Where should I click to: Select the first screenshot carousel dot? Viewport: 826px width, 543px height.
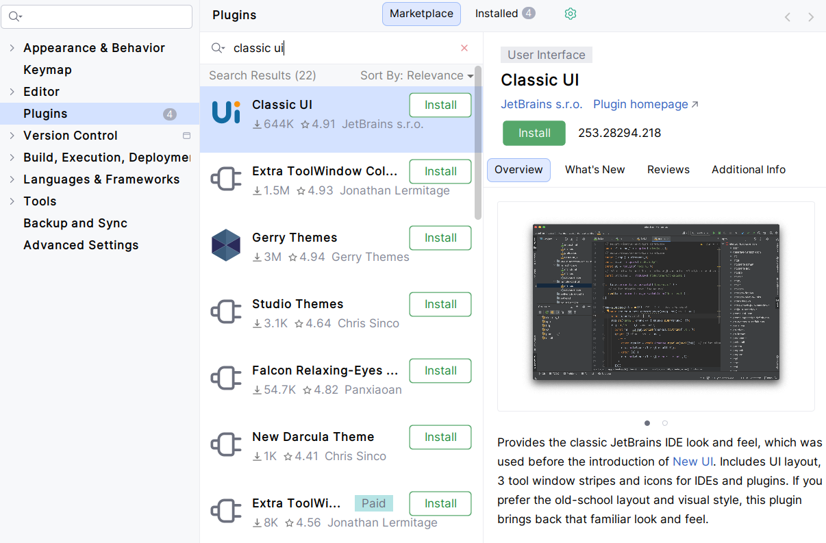tap(647, 423)
